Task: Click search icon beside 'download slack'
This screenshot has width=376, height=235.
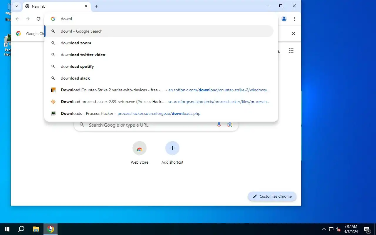Action: coord(53,78)
